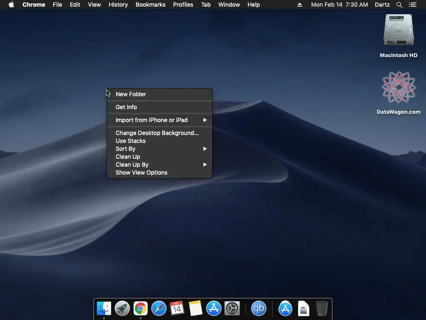Open Finder from the Dock
The width and height of the screenshot is (426, 320).
tap(104, 309)
